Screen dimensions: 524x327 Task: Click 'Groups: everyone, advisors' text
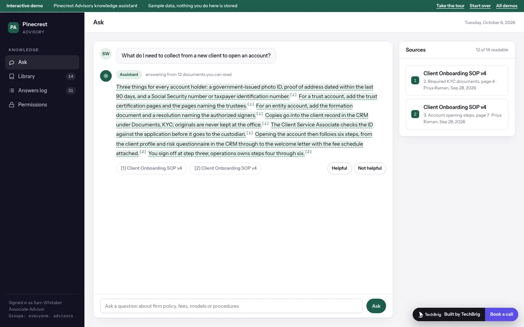pos(41,316)
